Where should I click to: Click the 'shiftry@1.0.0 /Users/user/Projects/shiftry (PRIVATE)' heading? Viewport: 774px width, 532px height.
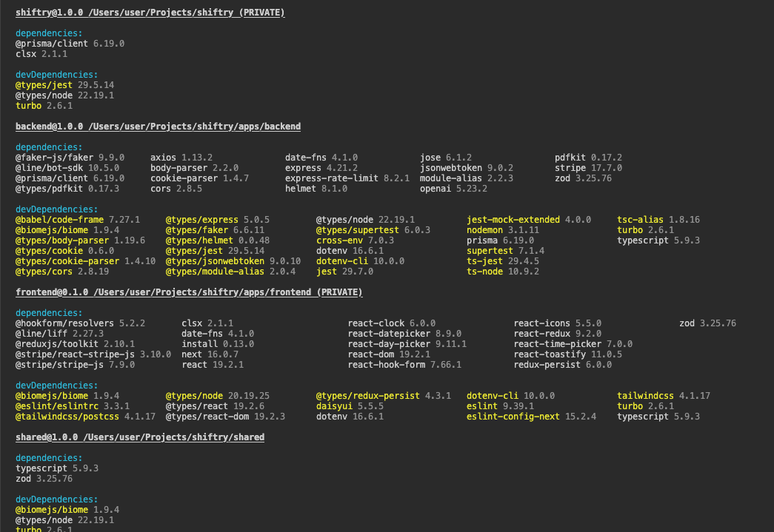[x=150, y=13]
